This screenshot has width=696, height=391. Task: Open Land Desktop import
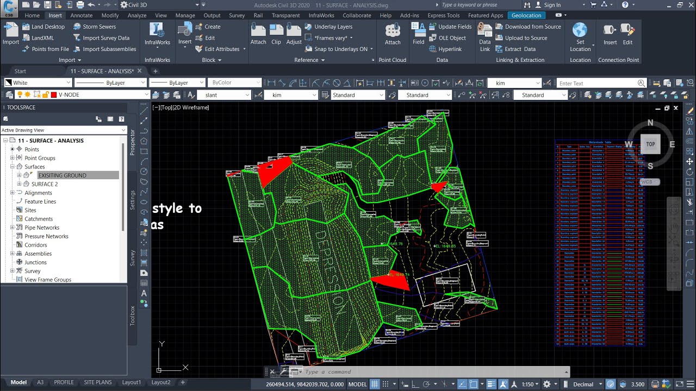tap(43, 27)
